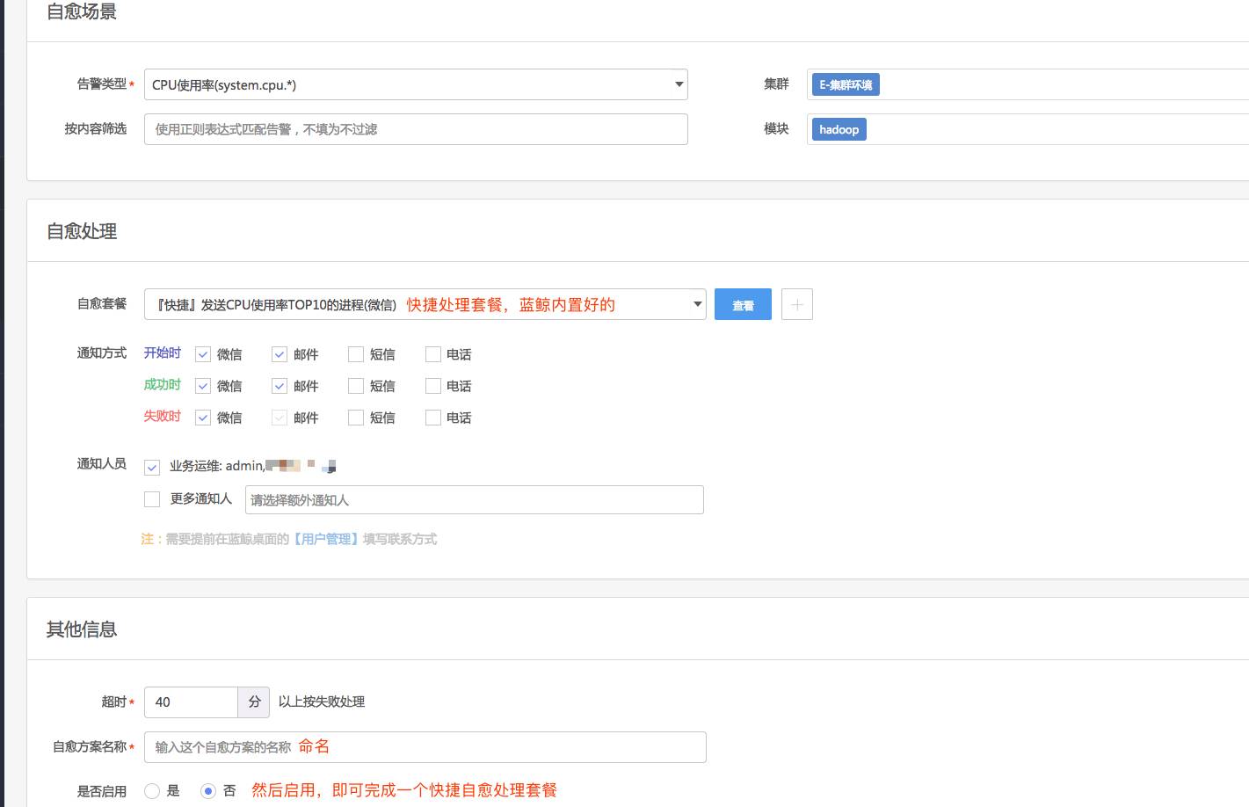Click the 自愈处理 section heading
Viewport: 1249px width, 807px height.
[82, 231]
